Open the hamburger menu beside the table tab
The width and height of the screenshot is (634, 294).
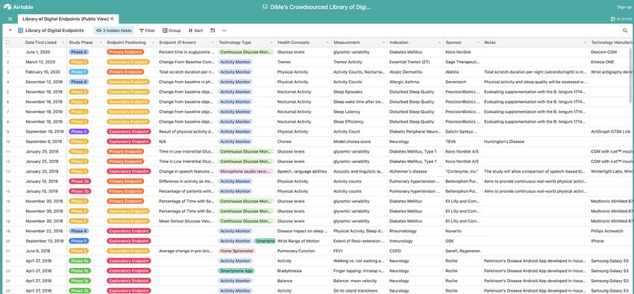(x=10, y=19)
